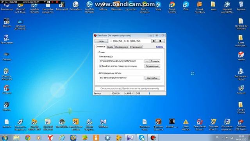The width and height of the screenshot is (250, 141).
Task: Switch to the Основные tab
Action: tap(100, 47)
